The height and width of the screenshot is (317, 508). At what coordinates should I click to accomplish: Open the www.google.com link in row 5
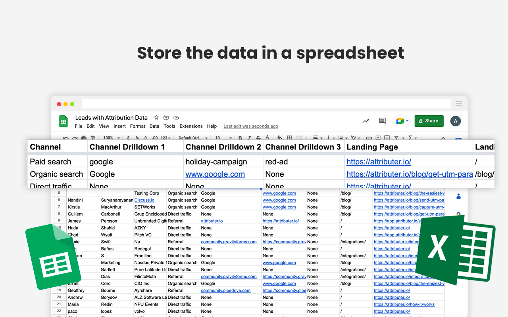(279, 193)
